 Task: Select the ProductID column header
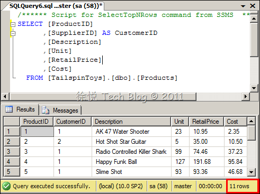[x=37, y=122]
